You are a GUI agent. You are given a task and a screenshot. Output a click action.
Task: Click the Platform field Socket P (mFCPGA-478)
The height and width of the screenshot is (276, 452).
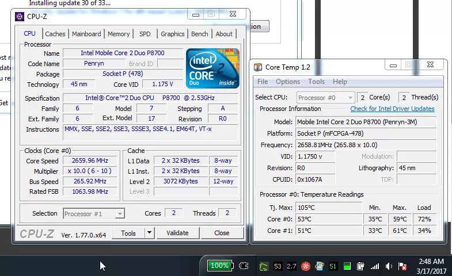[x=366, y=133]
